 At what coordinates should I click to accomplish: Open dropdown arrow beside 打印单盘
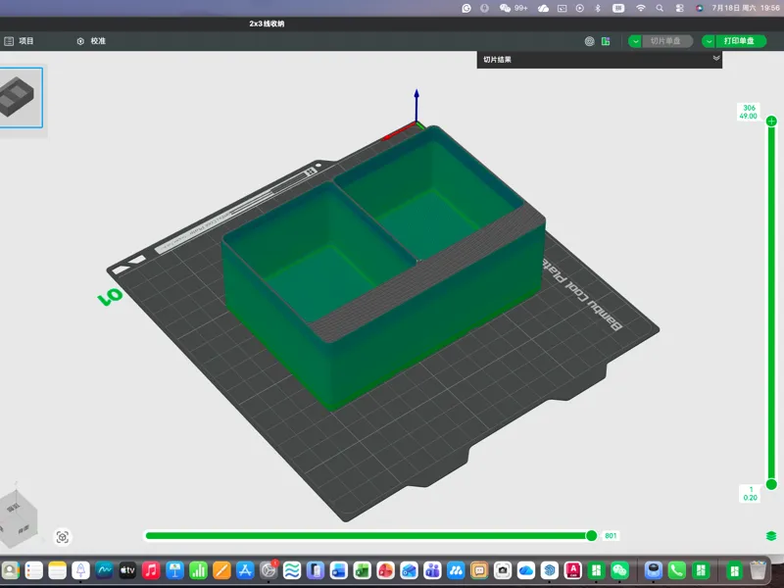[709, 41]
